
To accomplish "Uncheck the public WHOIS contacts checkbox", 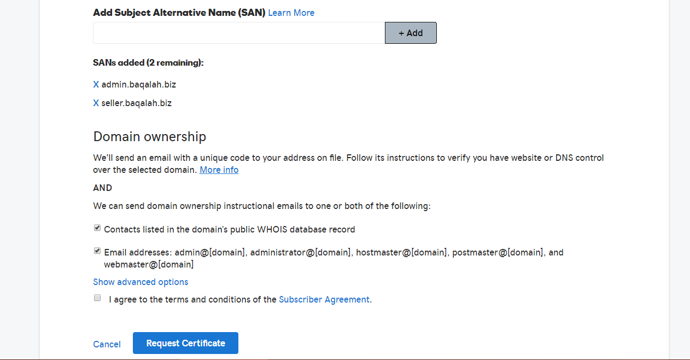I will point(97,228).
